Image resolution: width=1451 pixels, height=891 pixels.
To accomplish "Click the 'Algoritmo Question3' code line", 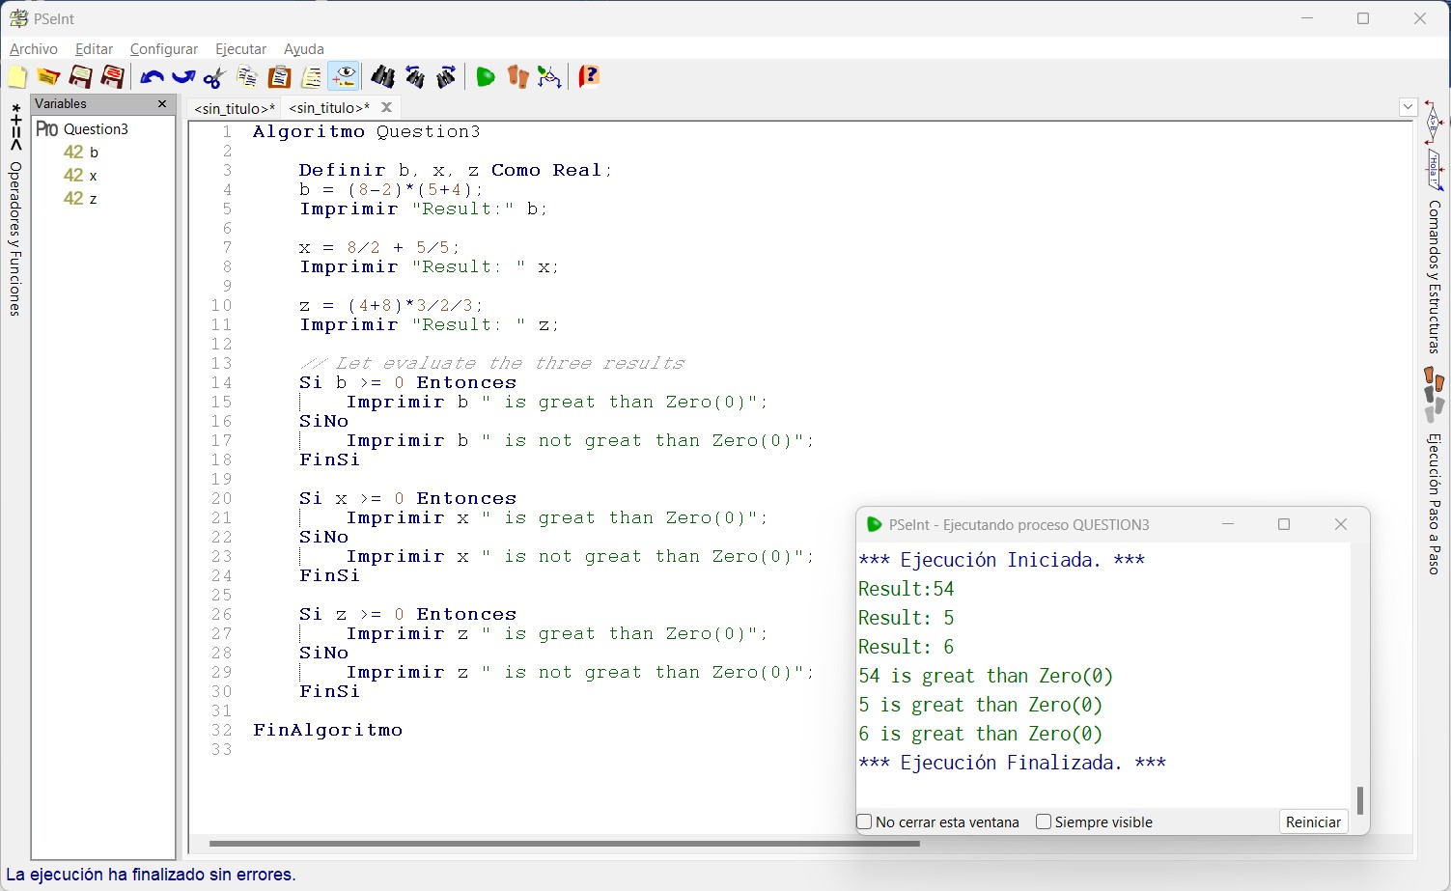I will (367, 132).
